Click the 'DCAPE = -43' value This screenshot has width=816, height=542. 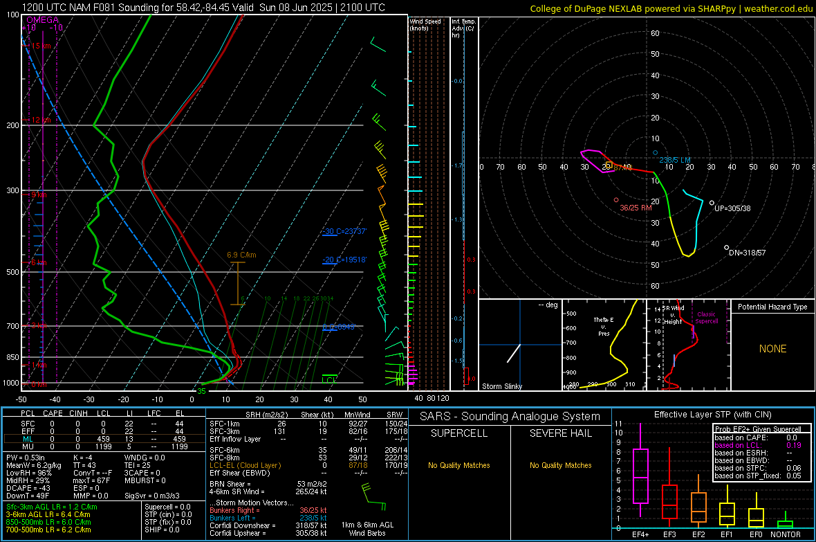28,488
